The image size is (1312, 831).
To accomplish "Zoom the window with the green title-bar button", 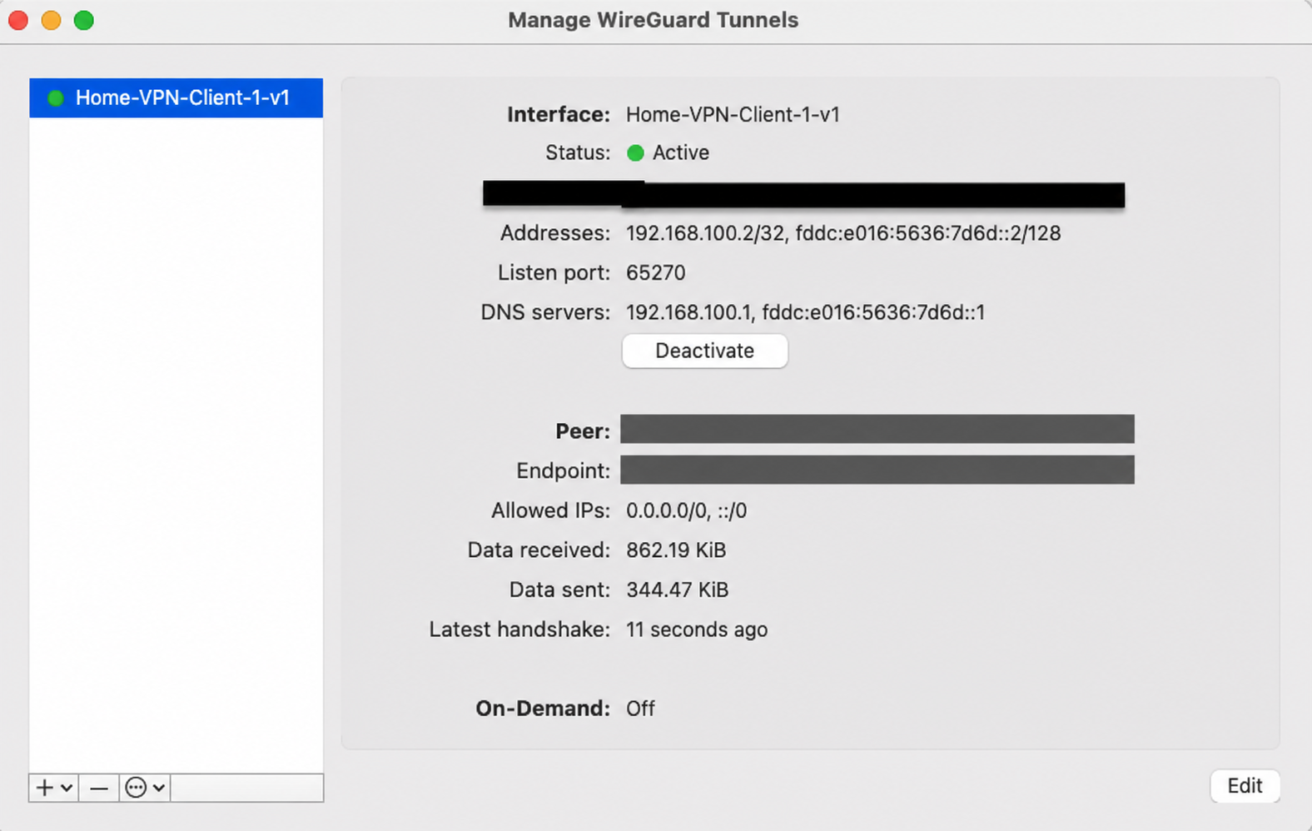I will pos(84,20).
